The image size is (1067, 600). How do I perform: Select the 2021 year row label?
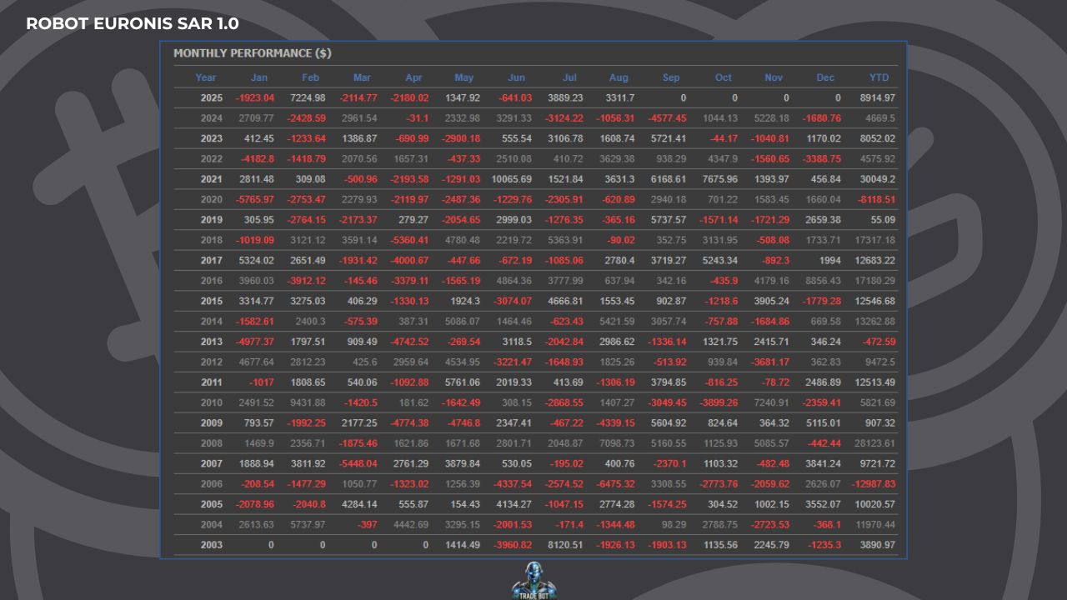pyautogui.click(x=212, y=179)
